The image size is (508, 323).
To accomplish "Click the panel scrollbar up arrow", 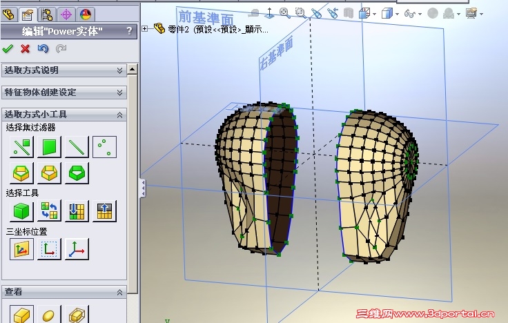I will coord(133,69).
